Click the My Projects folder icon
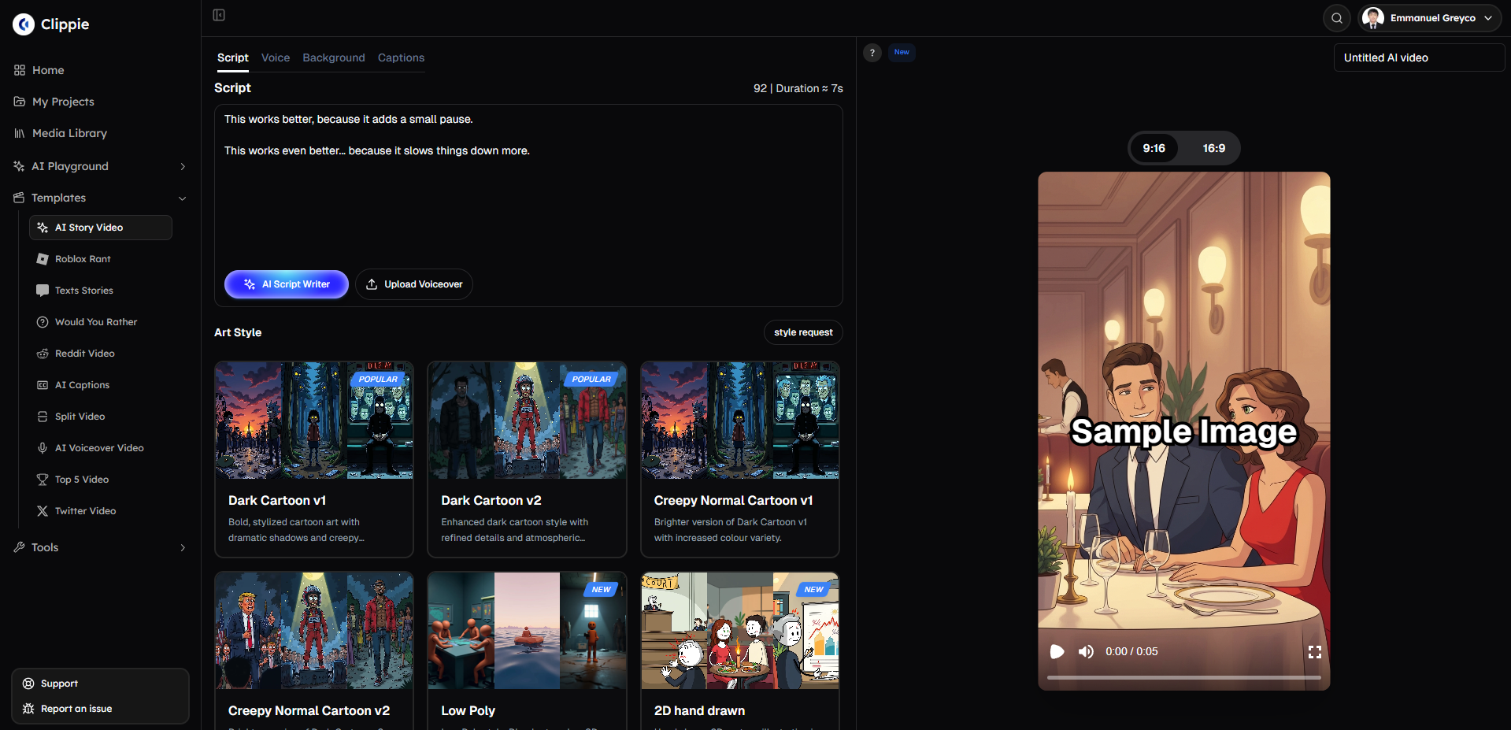Image resolution: width=1511 pixels, height=730 pixels. point(20,102)
